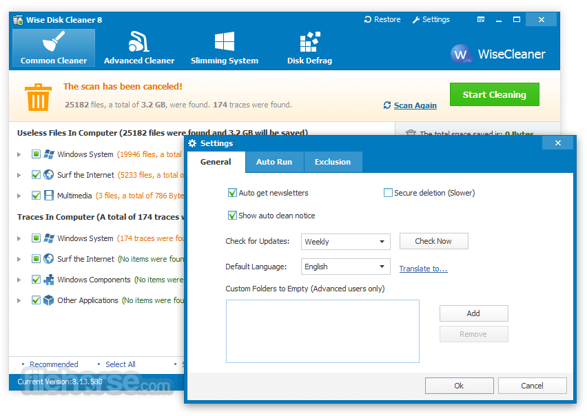Click the Select All link

click(120, 364)
